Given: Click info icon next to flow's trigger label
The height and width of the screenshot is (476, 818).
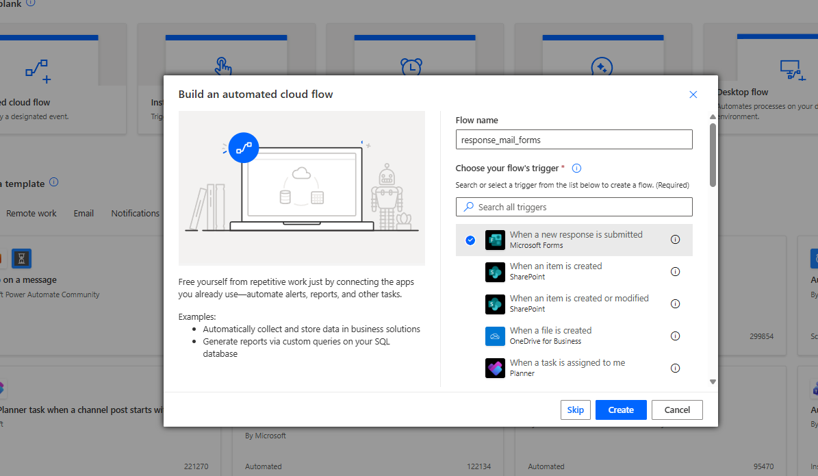Looking at the screenshot, I should pos(576,168).
